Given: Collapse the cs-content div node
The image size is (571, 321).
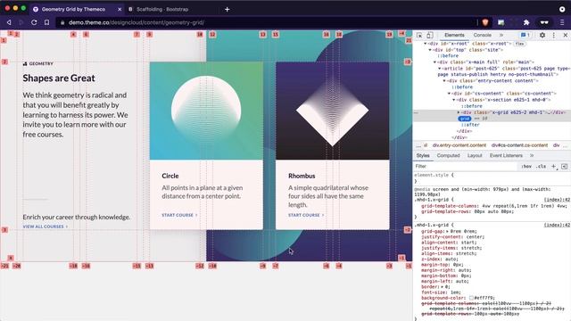Looking at the screenshot, I should (449, 93).
